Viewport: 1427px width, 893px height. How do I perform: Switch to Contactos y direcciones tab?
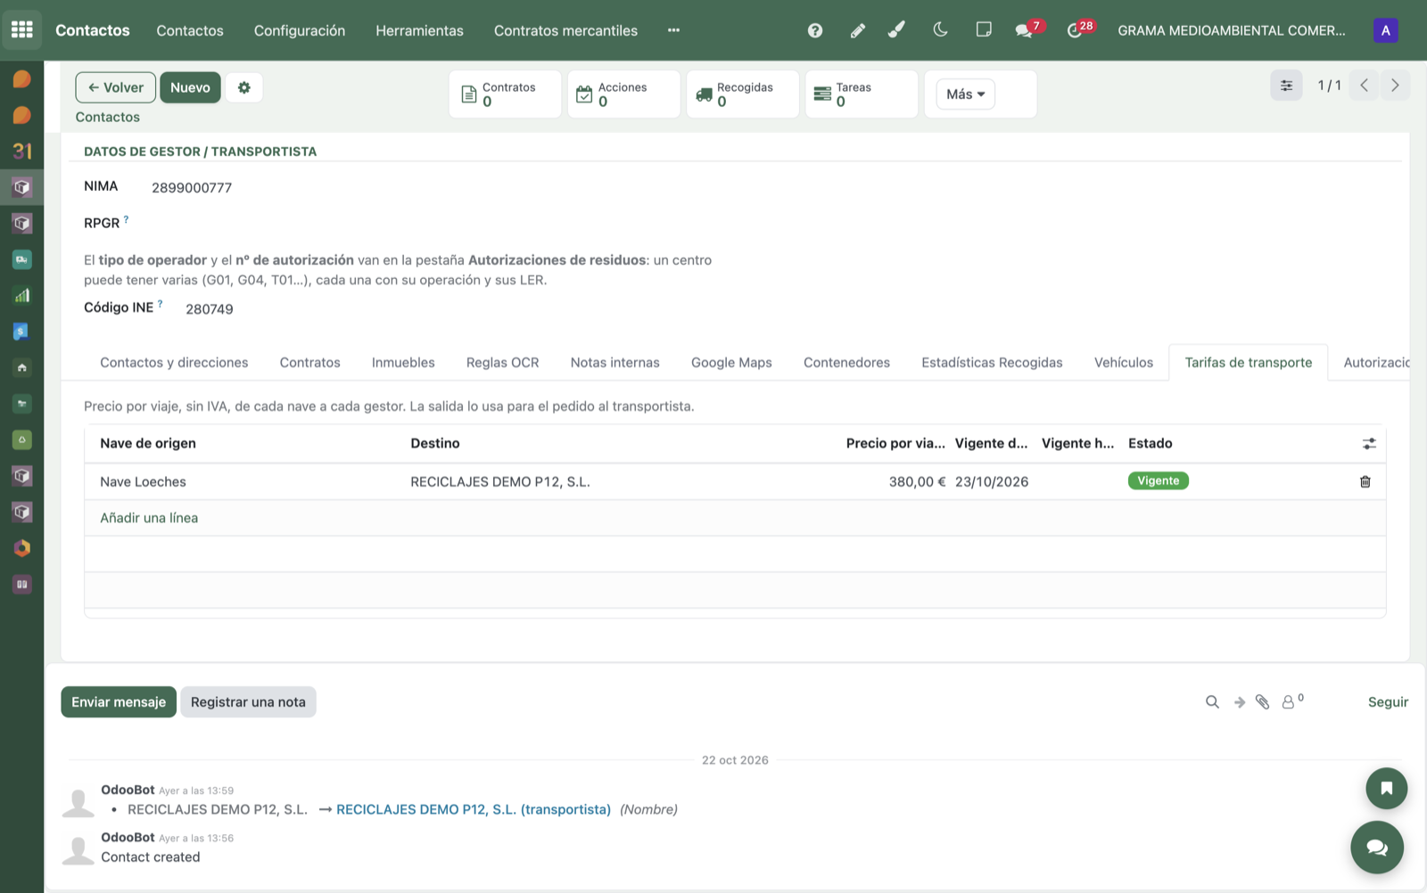click(174, 363)
